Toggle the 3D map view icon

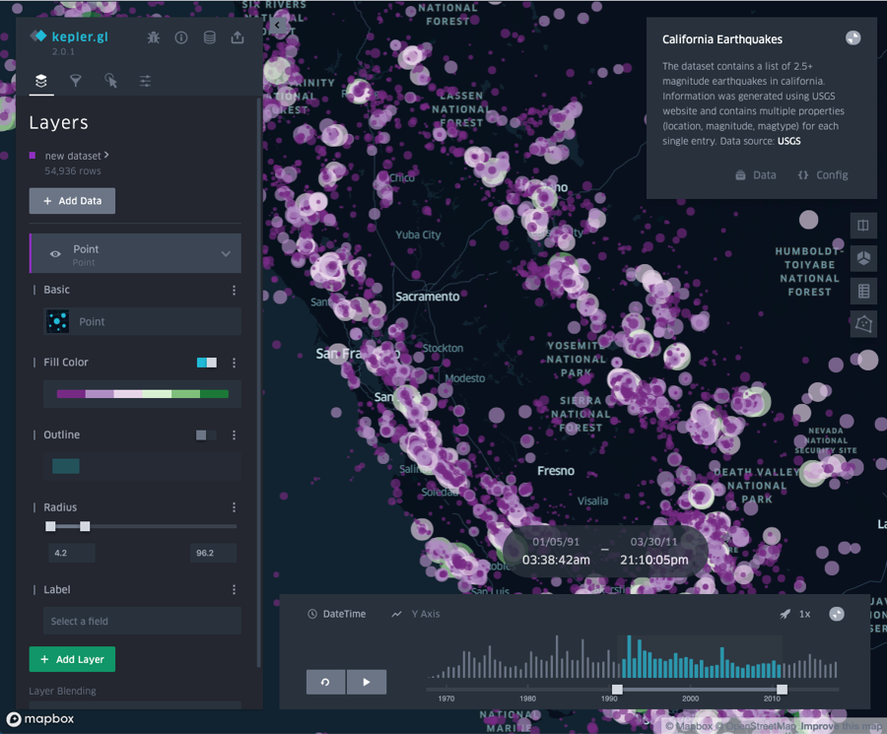[x=863, y=258]
